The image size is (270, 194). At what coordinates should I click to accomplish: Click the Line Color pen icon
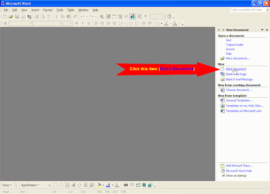pos(108,185)
